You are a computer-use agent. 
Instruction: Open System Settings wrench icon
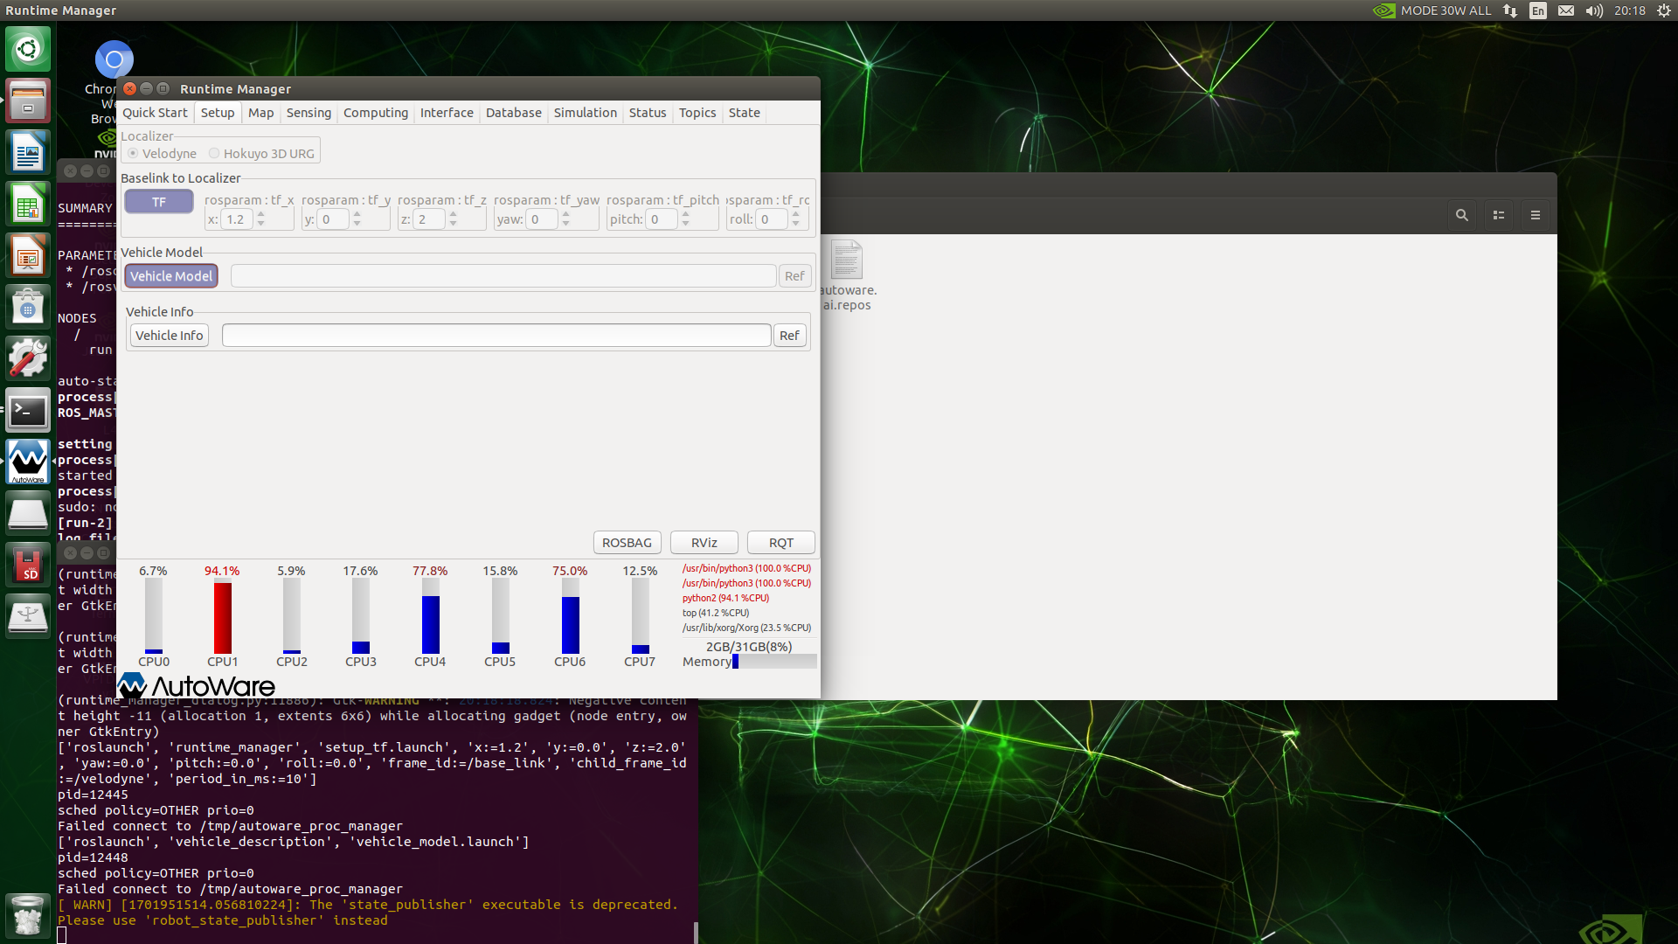click(28, 359)
